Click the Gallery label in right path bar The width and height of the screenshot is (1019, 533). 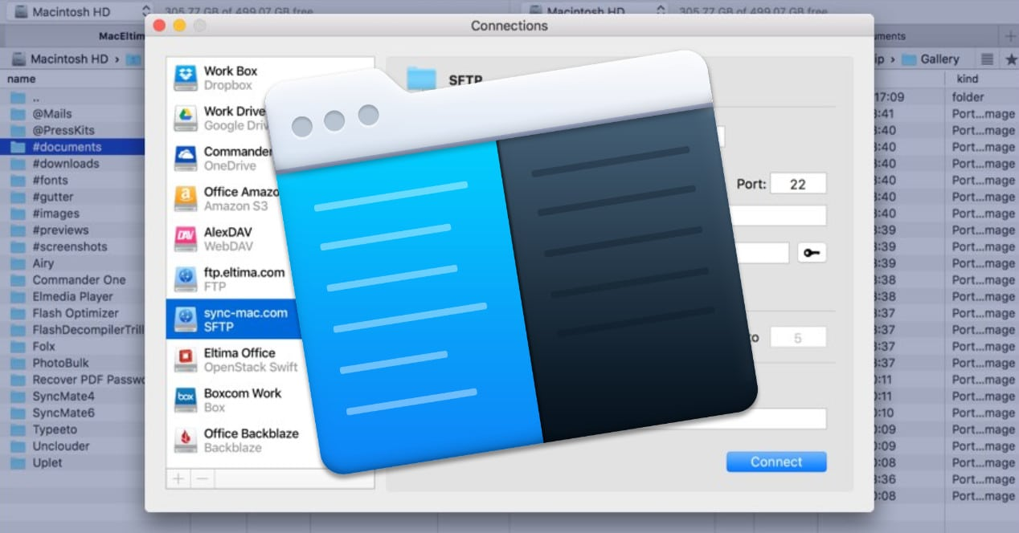coord(940,59)
